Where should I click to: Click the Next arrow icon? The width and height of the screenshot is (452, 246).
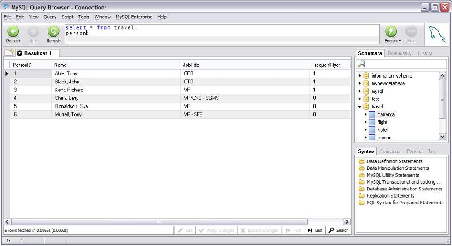point(33,31)
